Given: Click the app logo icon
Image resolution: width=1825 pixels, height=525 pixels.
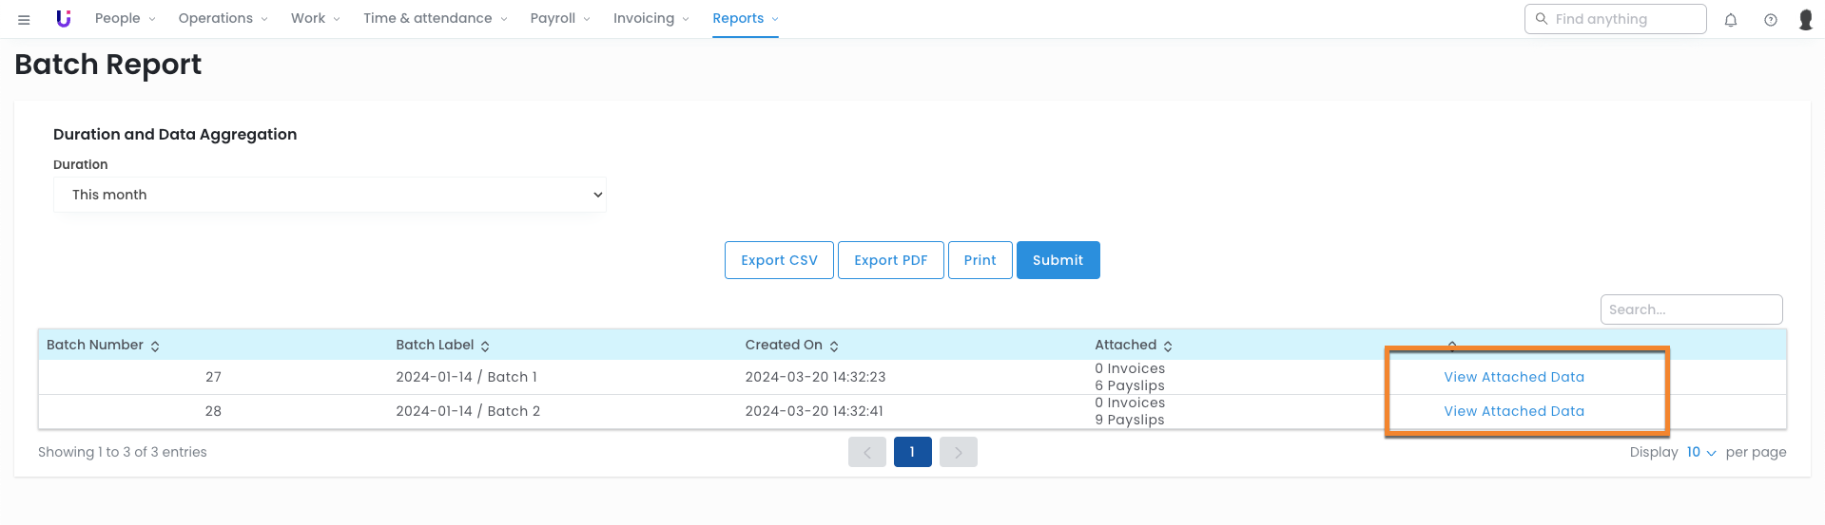Looking at the screenshot, I should [x=64, y=19].
